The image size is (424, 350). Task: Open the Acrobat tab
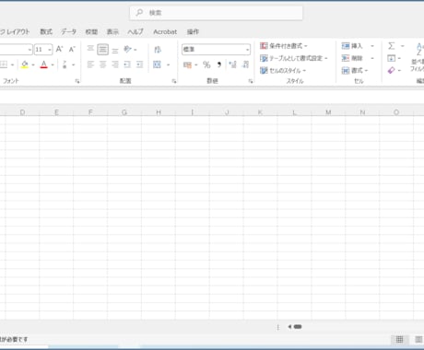pyautogui.click(x=165, y=31)
